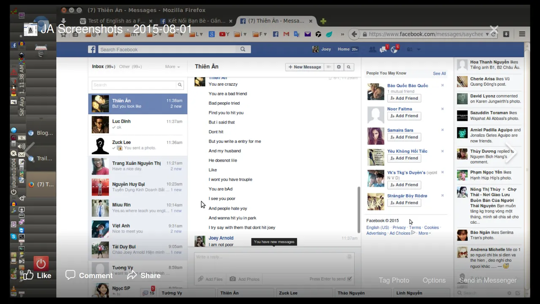Go to the next photo arrow
Image resolution: width=540 pixels, height=304 pixels.
[510, 152]
